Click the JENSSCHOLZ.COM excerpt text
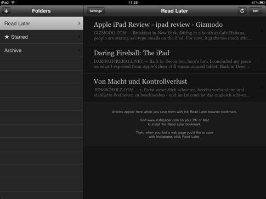 point(172,92)
